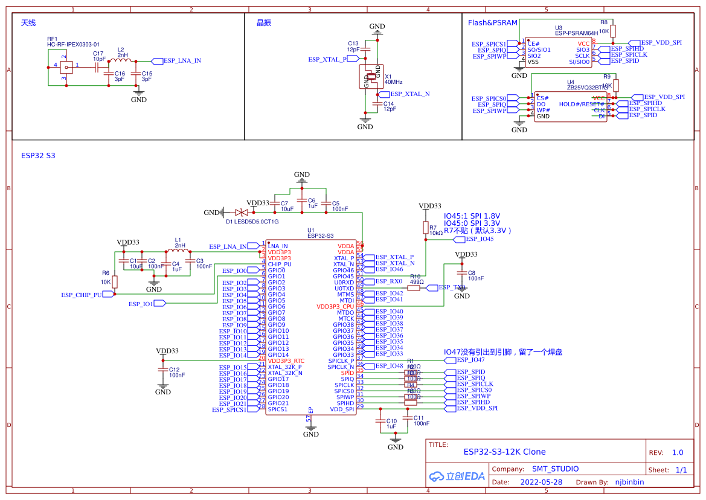The image size is (706, 500).
Task: Click the company name 'SMT_STUDIO'
Action: tap(555, 469)
